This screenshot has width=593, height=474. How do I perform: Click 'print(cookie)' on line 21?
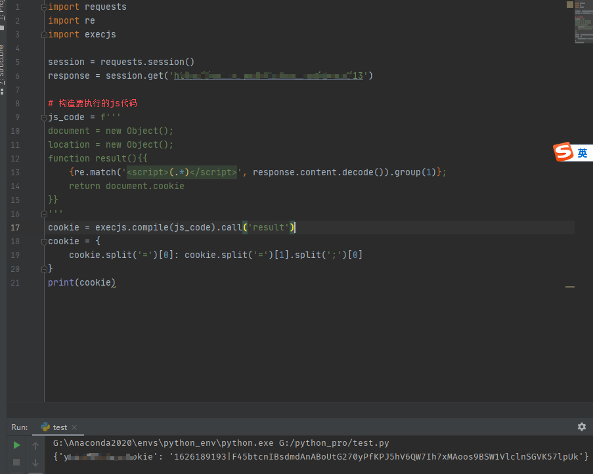(x=81, y=282)
